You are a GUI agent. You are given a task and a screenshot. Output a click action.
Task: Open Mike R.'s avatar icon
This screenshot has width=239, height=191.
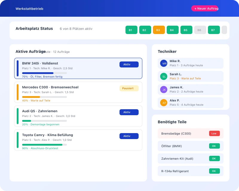pyautogui.click(x=164, y=63)
